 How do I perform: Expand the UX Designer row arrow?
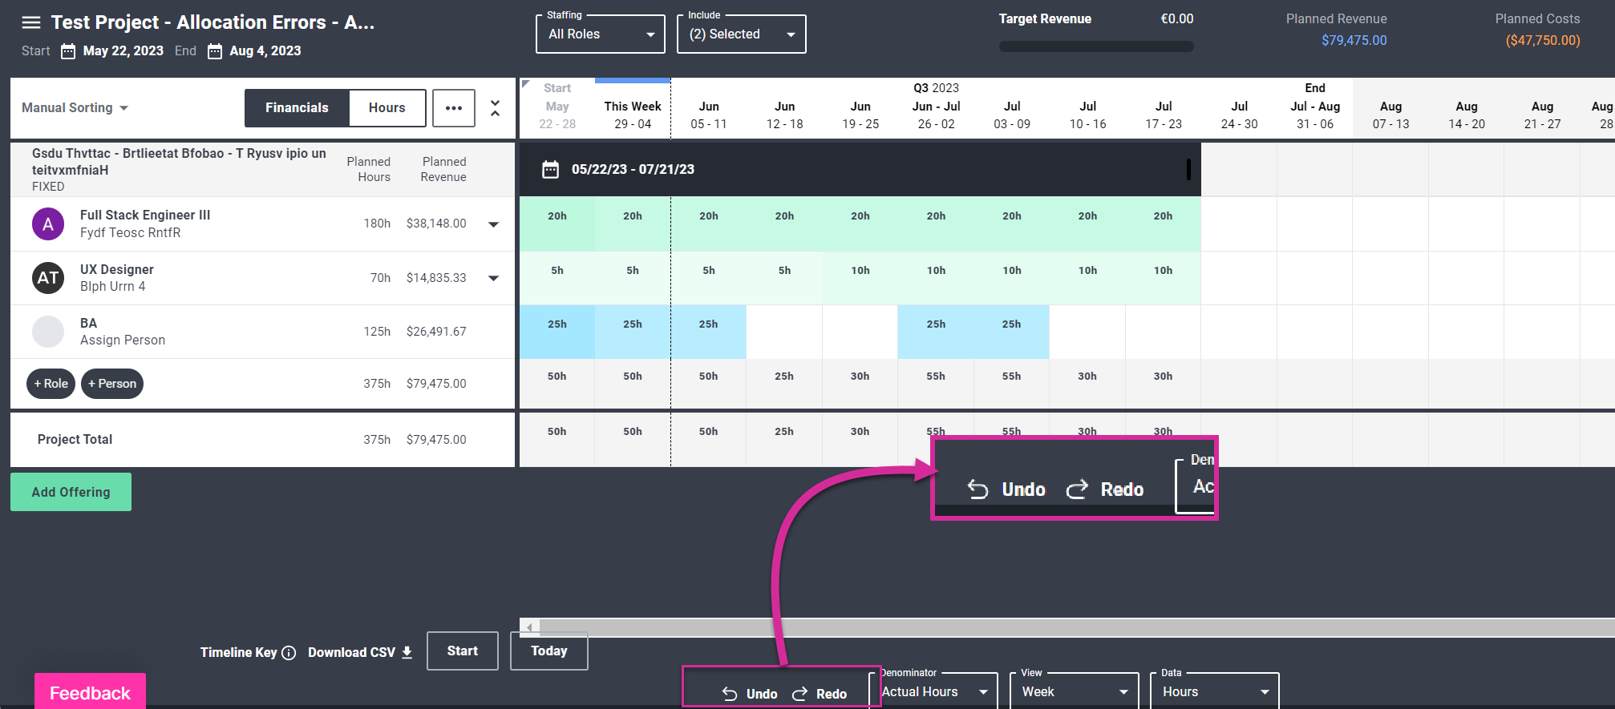494,278
